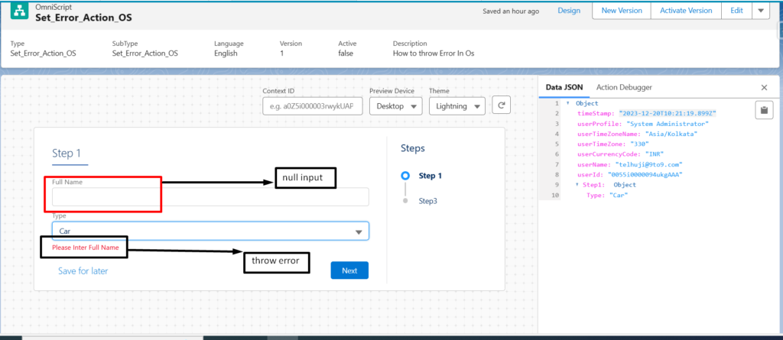Click the timeStamp value in Data JSON
This screenshot has height=340, width=783.
point(668,114)
